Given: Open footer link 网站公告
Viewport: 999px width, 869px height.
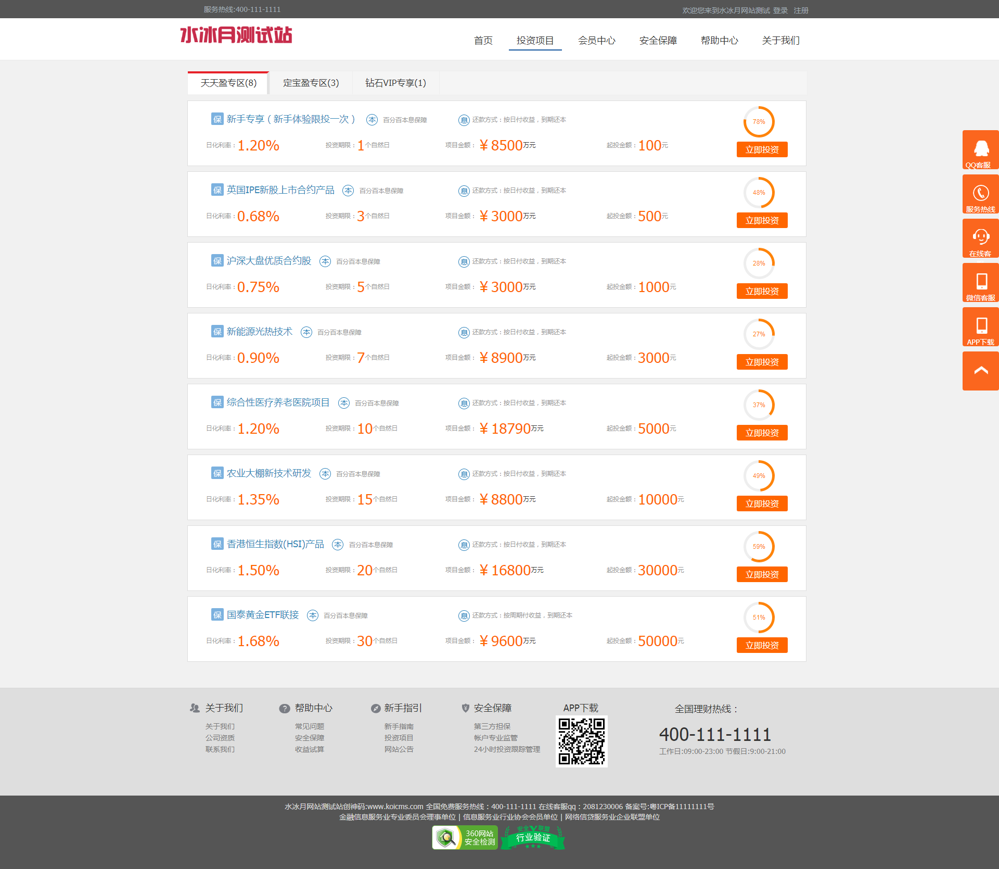Looking at the screenshot, I should [x=399, y=749].
